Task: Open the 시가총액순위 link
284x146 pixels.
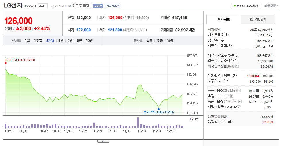Action: point(219,35)
